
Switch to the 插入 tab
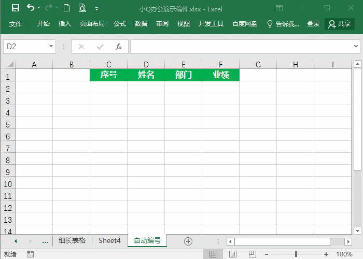coord(65,24)
